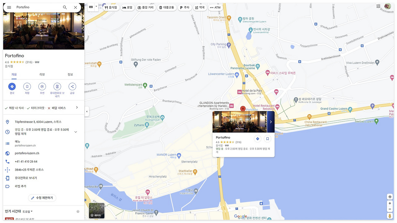Get directions with the 경로 button

click(12, 87)
